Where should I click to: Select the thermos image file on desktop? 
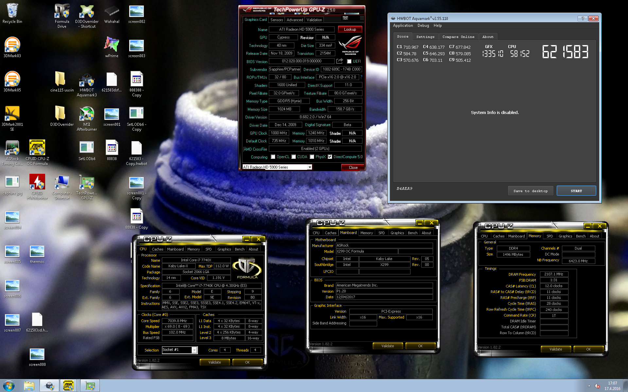37,254
